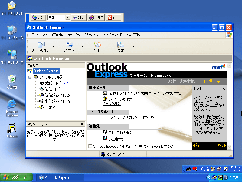Click the メッセージの検索 link
Screen dimensions: 242x182
(x=182, y=81)
